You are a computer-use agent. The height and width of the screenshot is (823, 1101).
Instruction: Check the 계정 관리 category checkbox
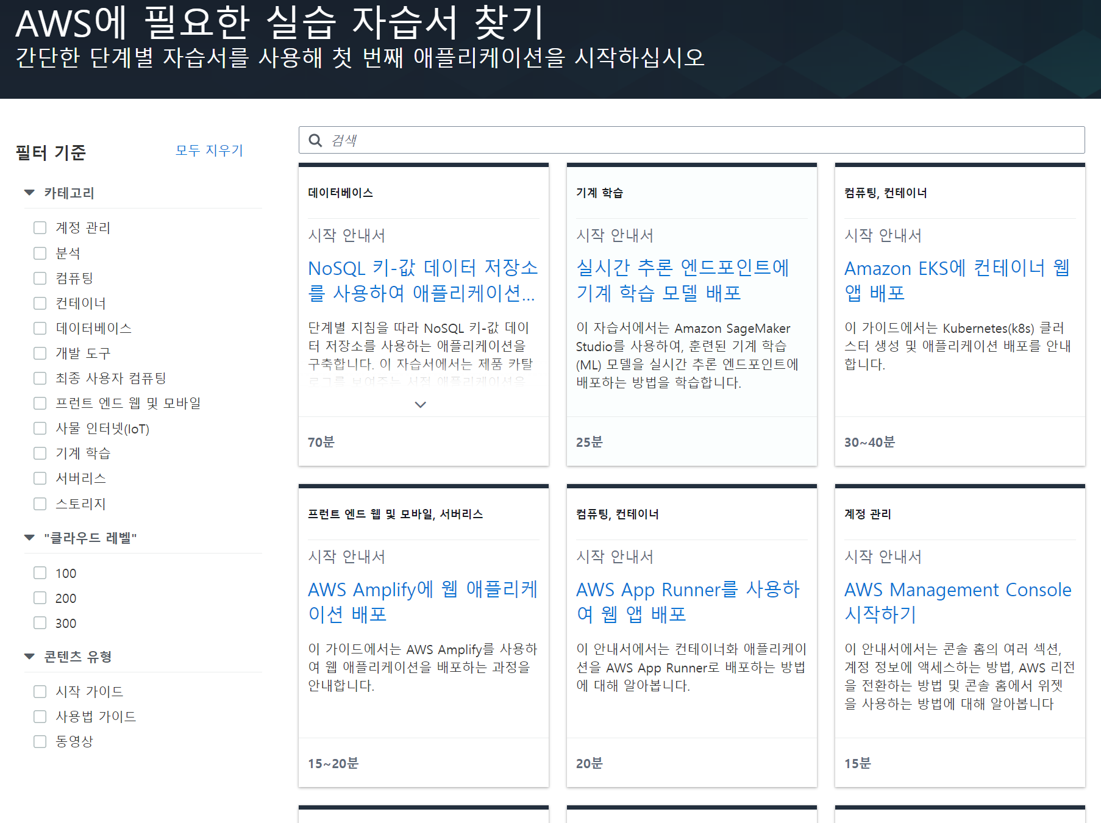point(40,227)
